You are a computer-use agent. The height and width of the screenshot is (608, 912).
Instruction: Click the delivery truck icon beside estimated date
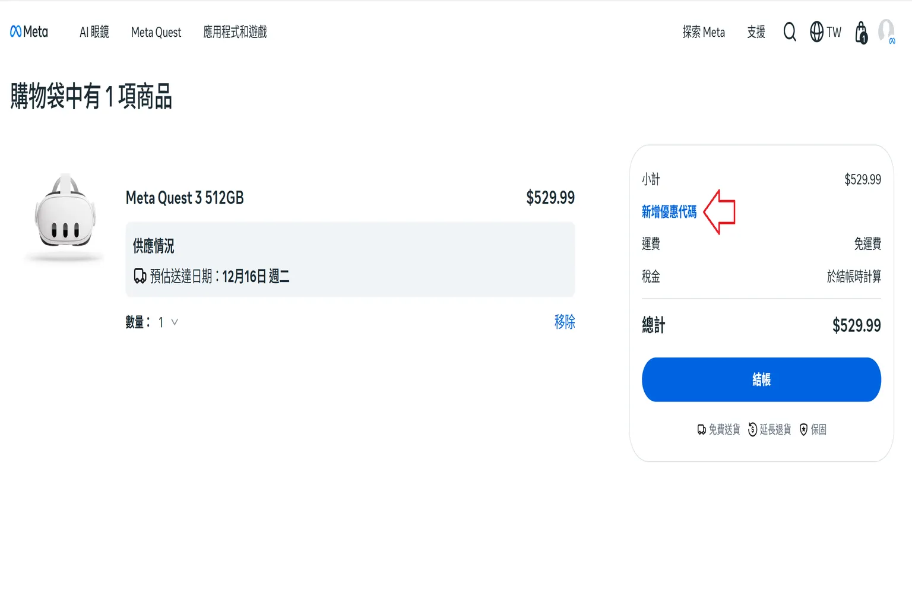[x=140, y=275]
